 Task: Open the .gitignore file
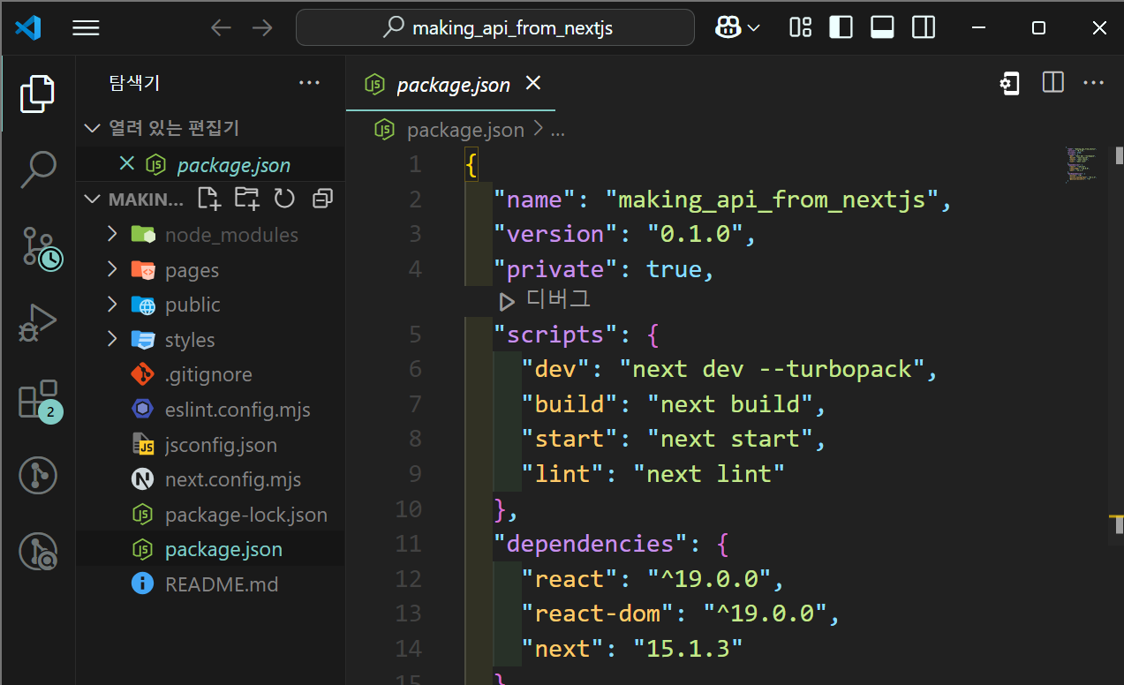[210, 374]
